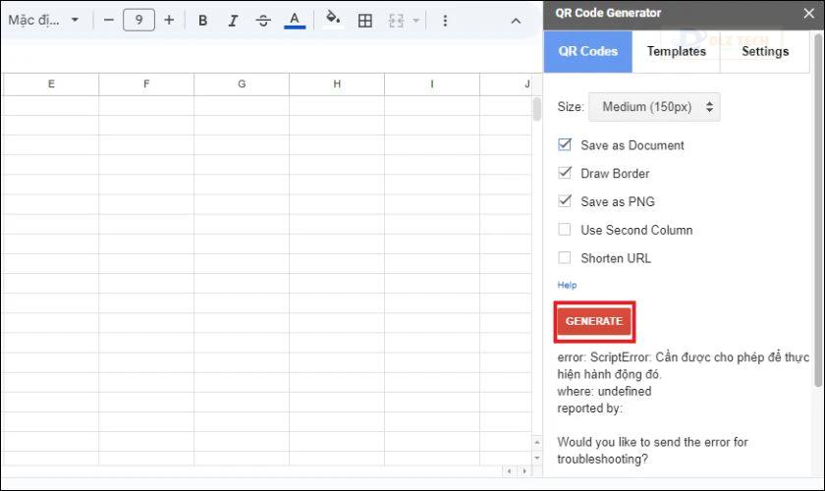Open the Settings tab
This screenshot has height=491, width=825.
pyautogui.click(x=765, y=52)
